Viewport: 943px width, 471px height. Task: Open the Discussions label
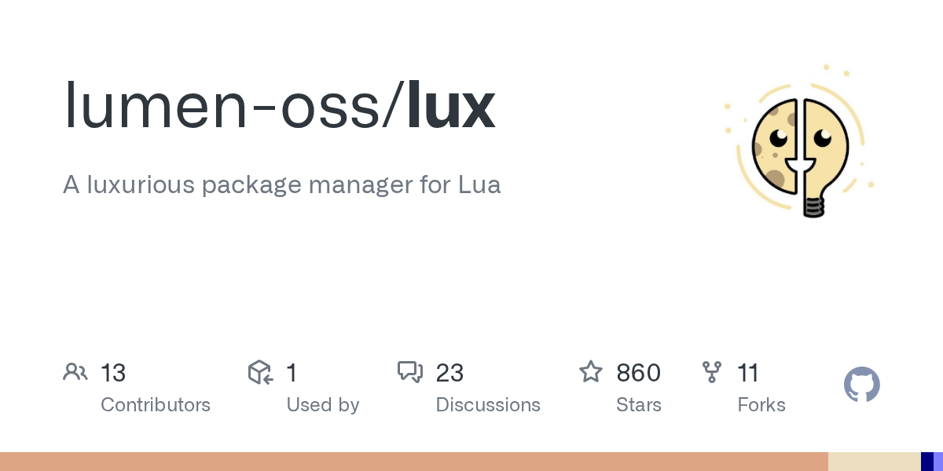(488, 405)
